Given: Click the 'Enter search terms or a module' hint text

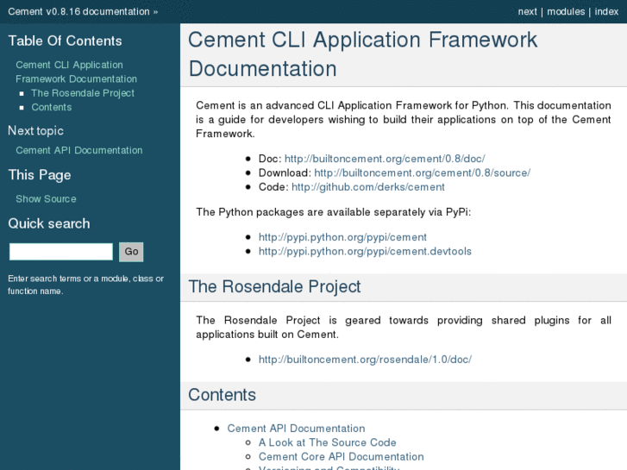Looking at the screenshot, I should point(85,285).
